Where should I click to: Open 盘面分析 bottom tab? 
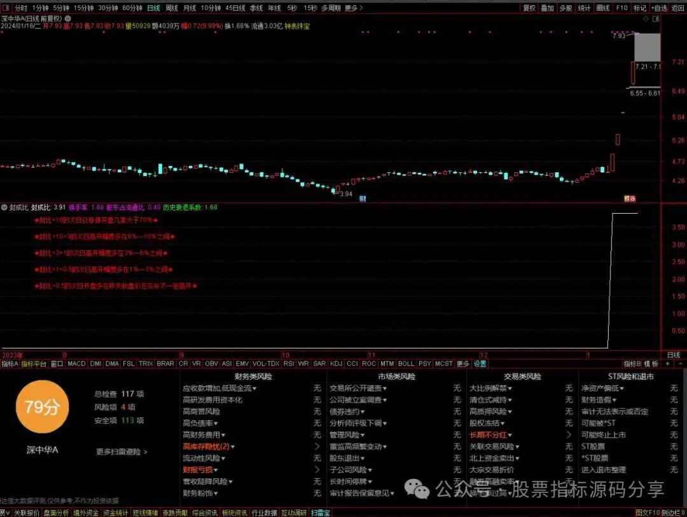click(56, 513)
